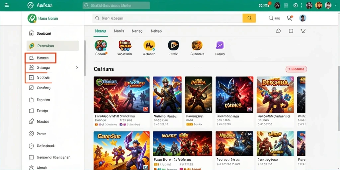Image resolution: width=340 pixels, height=170 pixels.
Task: Click the Peme smiley icon
Action: (31, 133)
